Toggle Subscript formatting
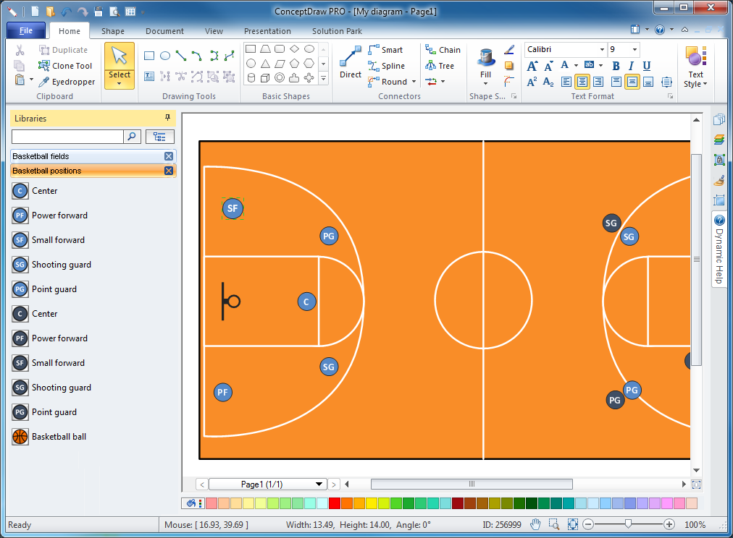This screenshot has width=733, height=538. point(548,82)
